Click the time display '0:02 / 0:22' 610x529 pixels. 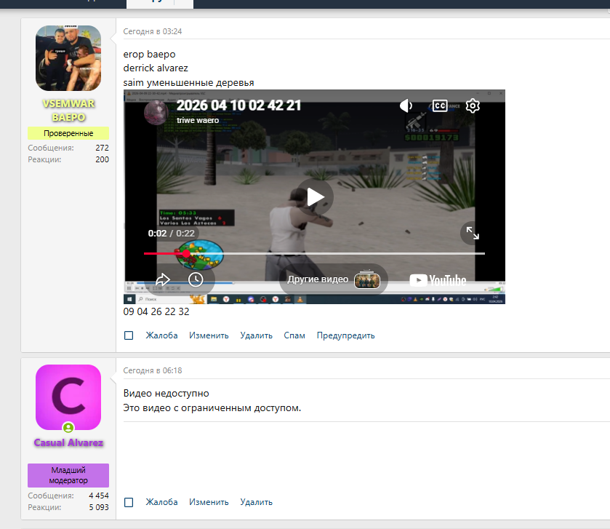[171, 233]
